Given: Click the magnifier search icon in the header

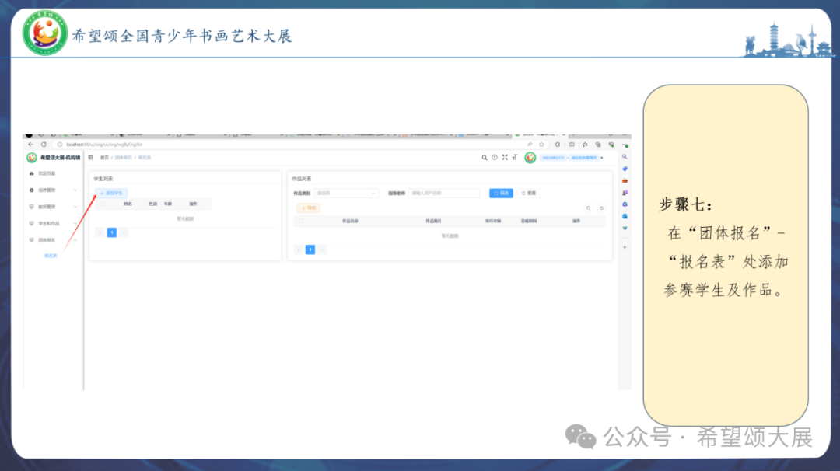Looking at the screenshot, I should tap(485, 157).
